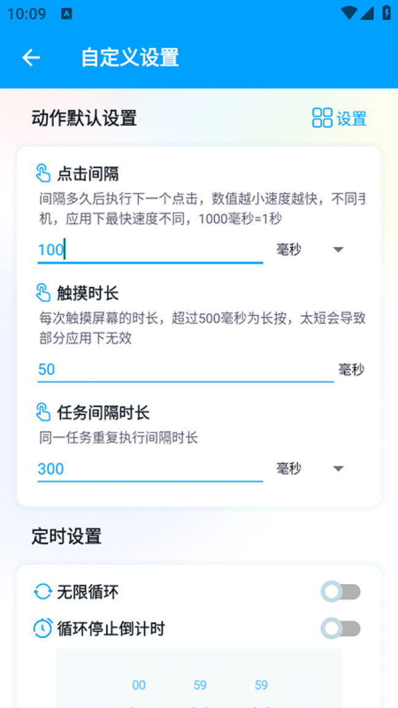Open the 点击间隔 unit dropdown arrow
Viewport: 398px width, 708px height.
[338, 249]
